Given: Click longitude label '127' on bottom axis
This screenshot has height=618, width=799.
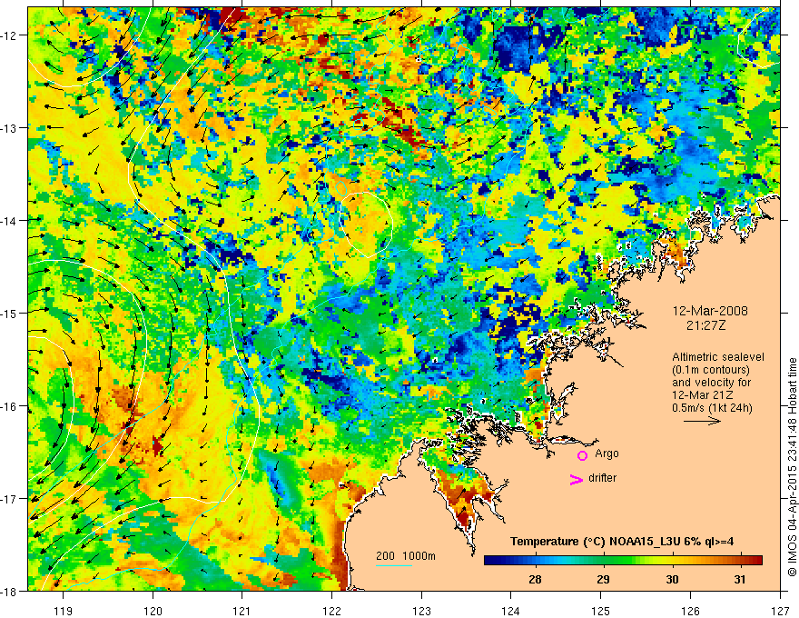Looking at the screenshot, I should (x=780, y=611).
